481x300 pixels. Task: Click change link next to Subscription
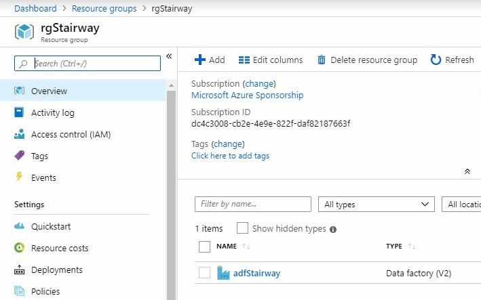click(x=259, y=83)
